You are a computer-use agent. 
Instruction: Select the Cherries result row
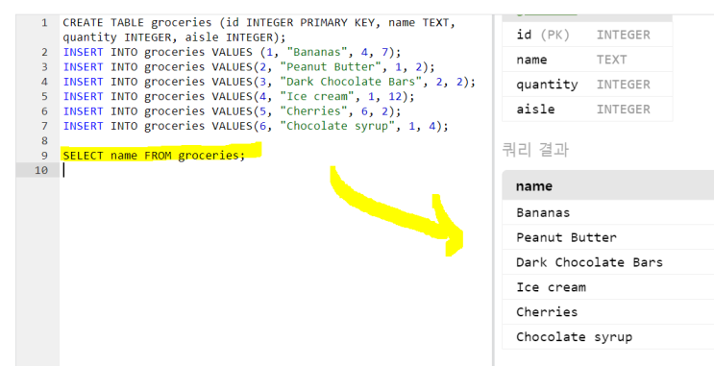608,312
